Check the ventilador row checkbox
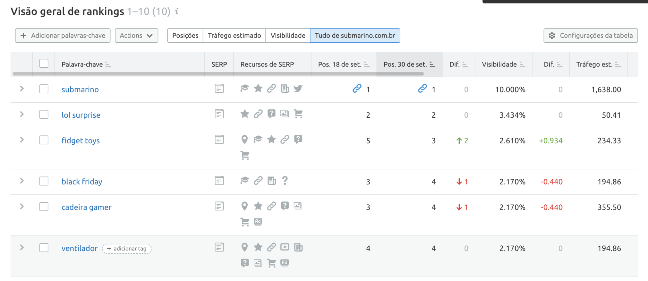Screen dimensions: 648x281 click(x=44, y=248)
